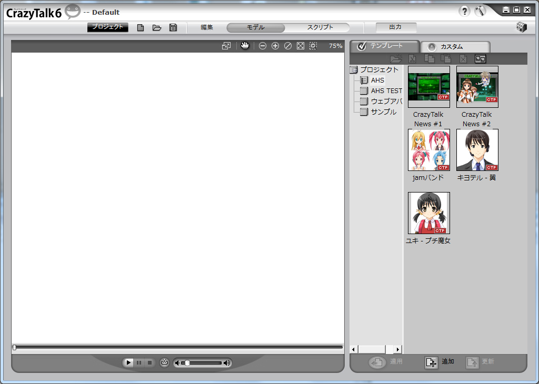Select the プロジェクト root tree node
The height and width of the screenshot is (384, 539).
(379, 70)
